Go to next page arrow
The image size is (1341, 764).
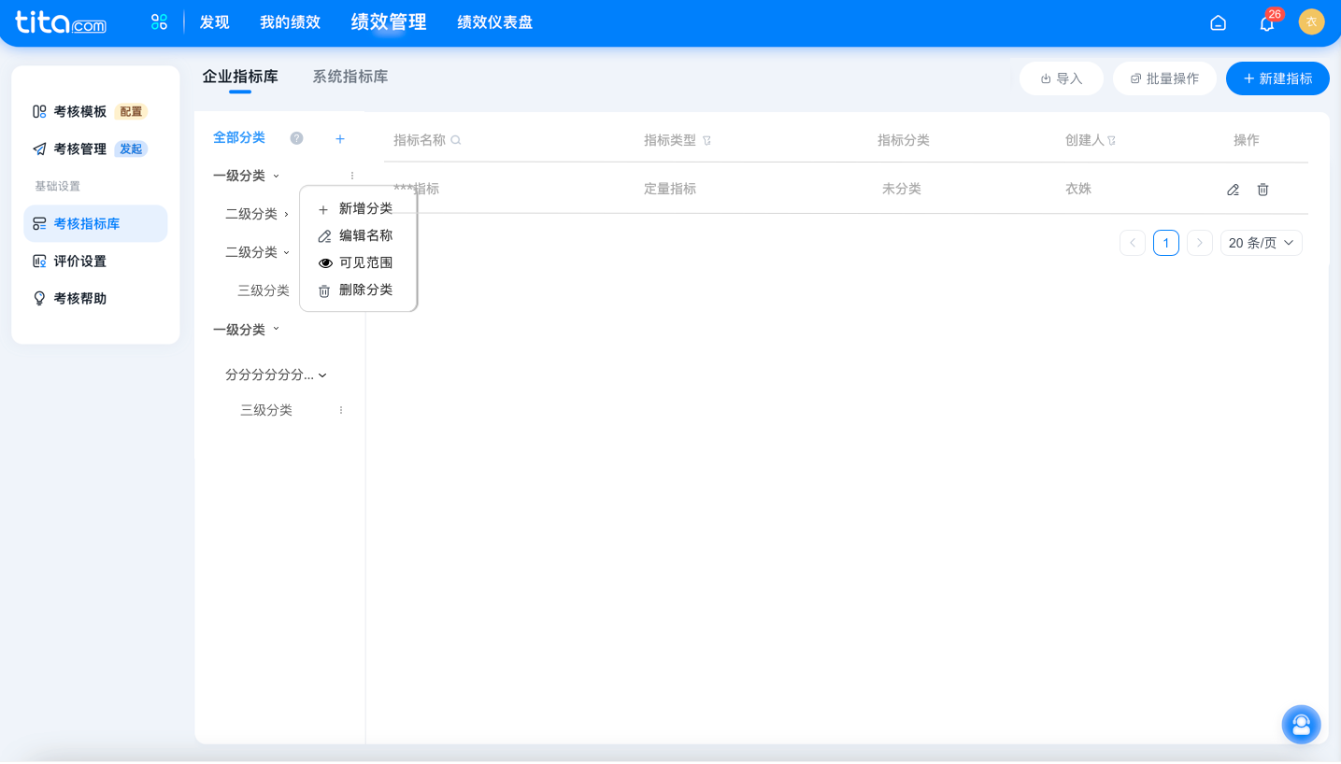(x=1200, y=243)
